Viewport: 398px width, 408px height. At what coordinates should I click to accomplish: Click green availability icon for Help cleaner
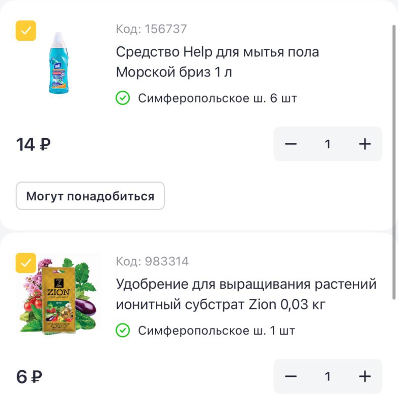(x=123, y=98)
